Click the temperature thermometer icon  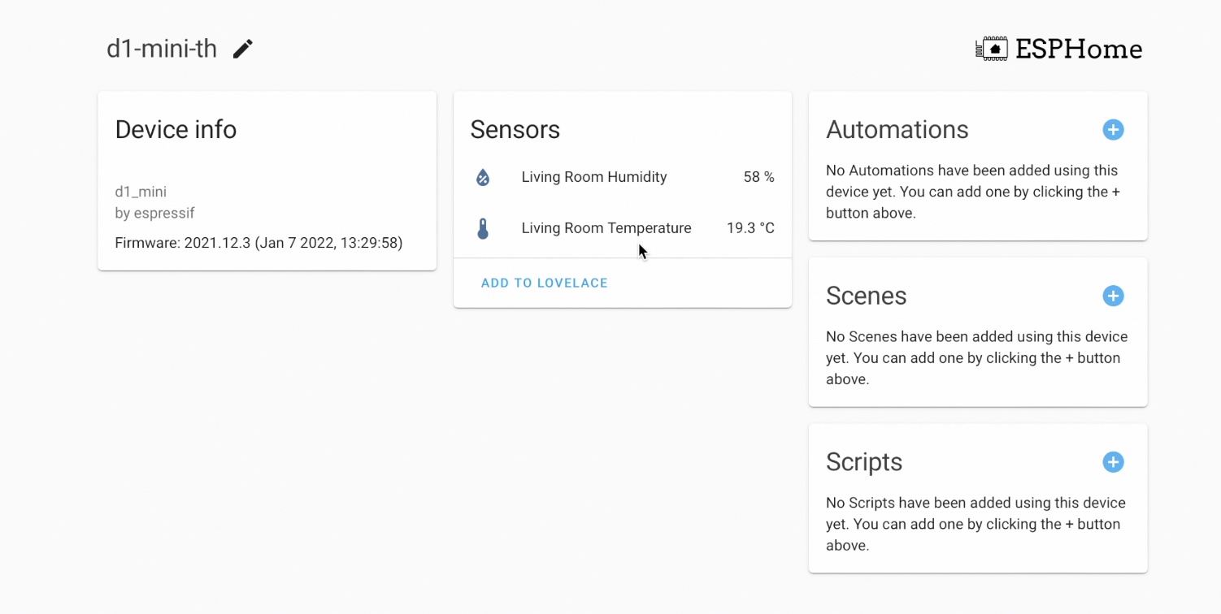pyautogui.click(x=483, y=228)
